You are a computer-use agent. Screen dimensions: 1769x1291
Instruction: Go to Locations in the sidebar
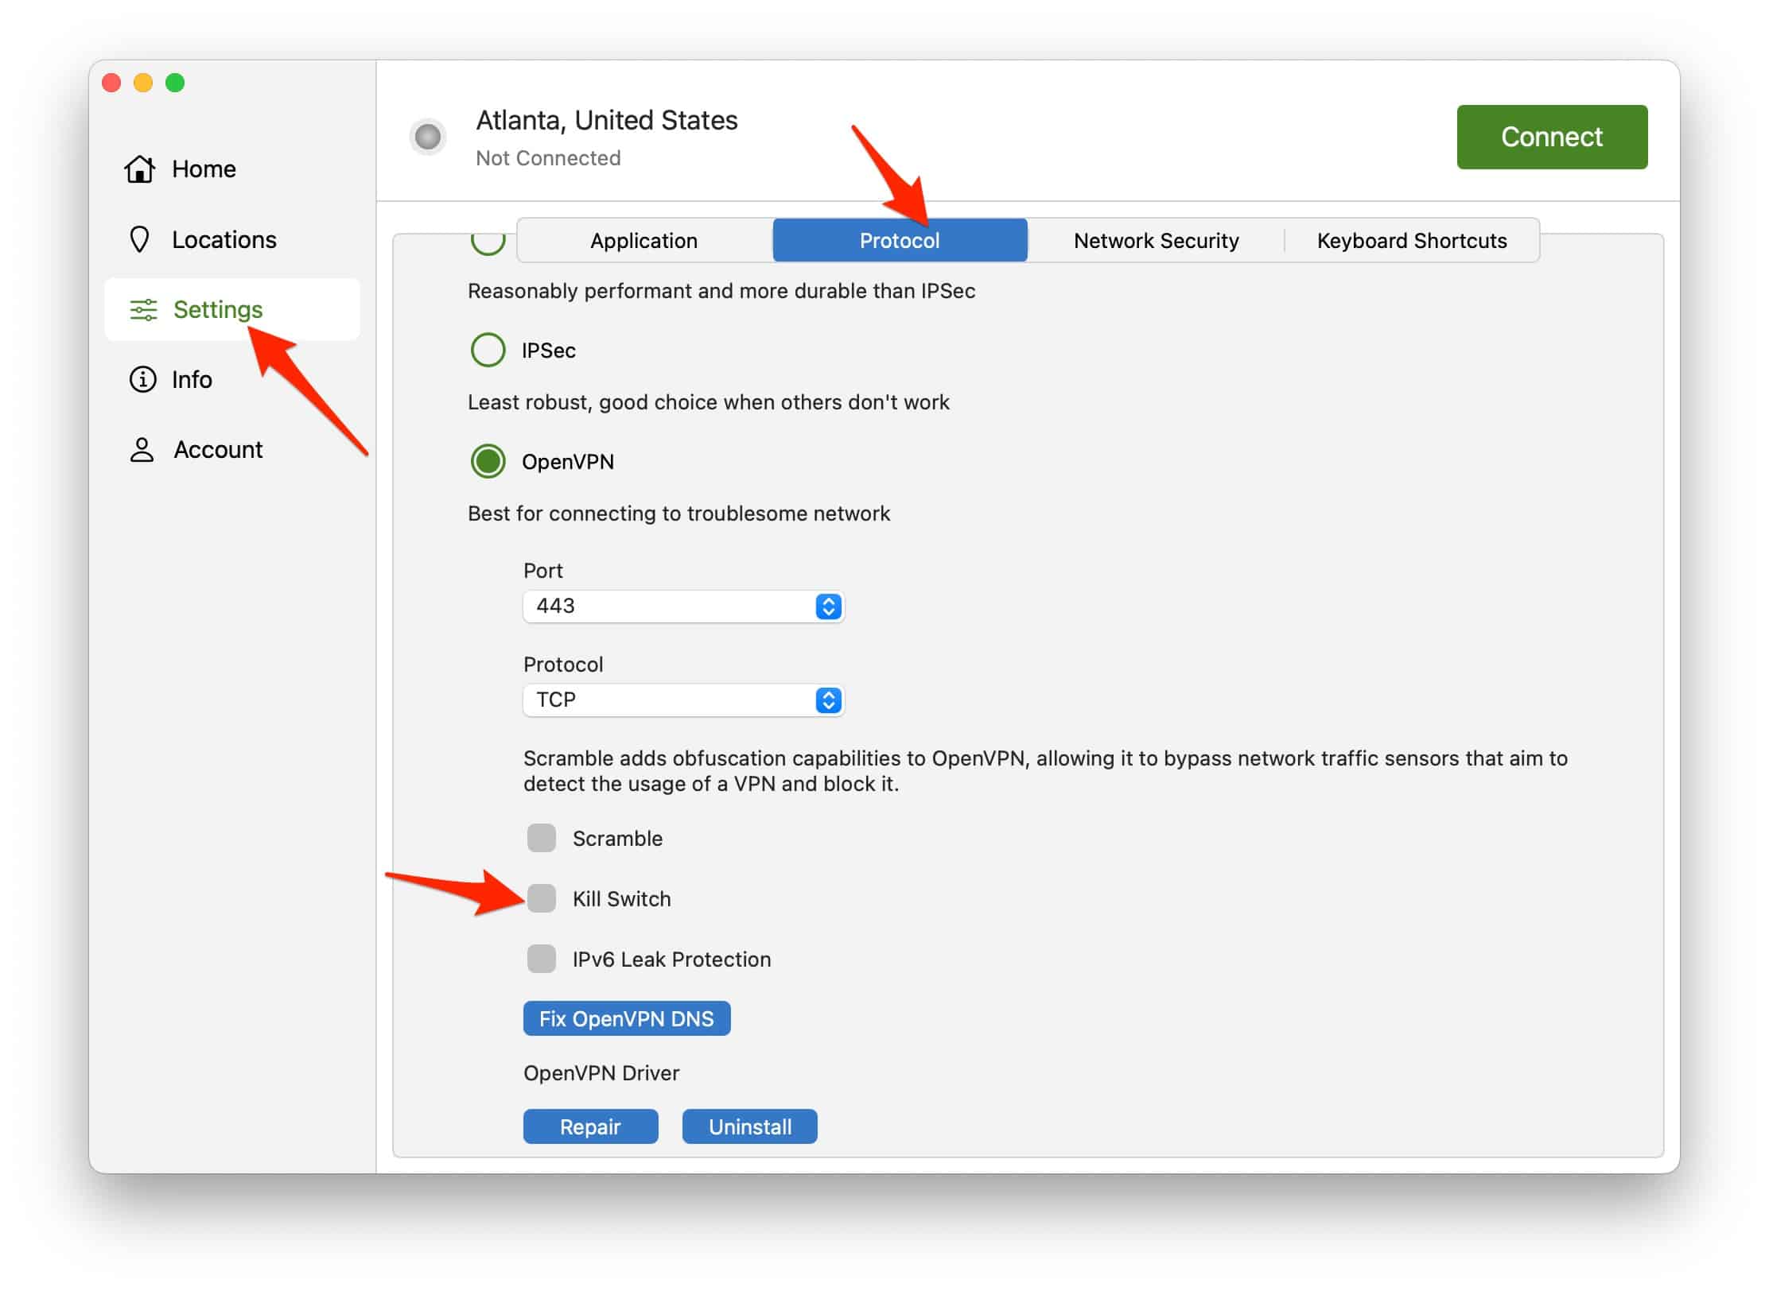[x=231, y=239]
